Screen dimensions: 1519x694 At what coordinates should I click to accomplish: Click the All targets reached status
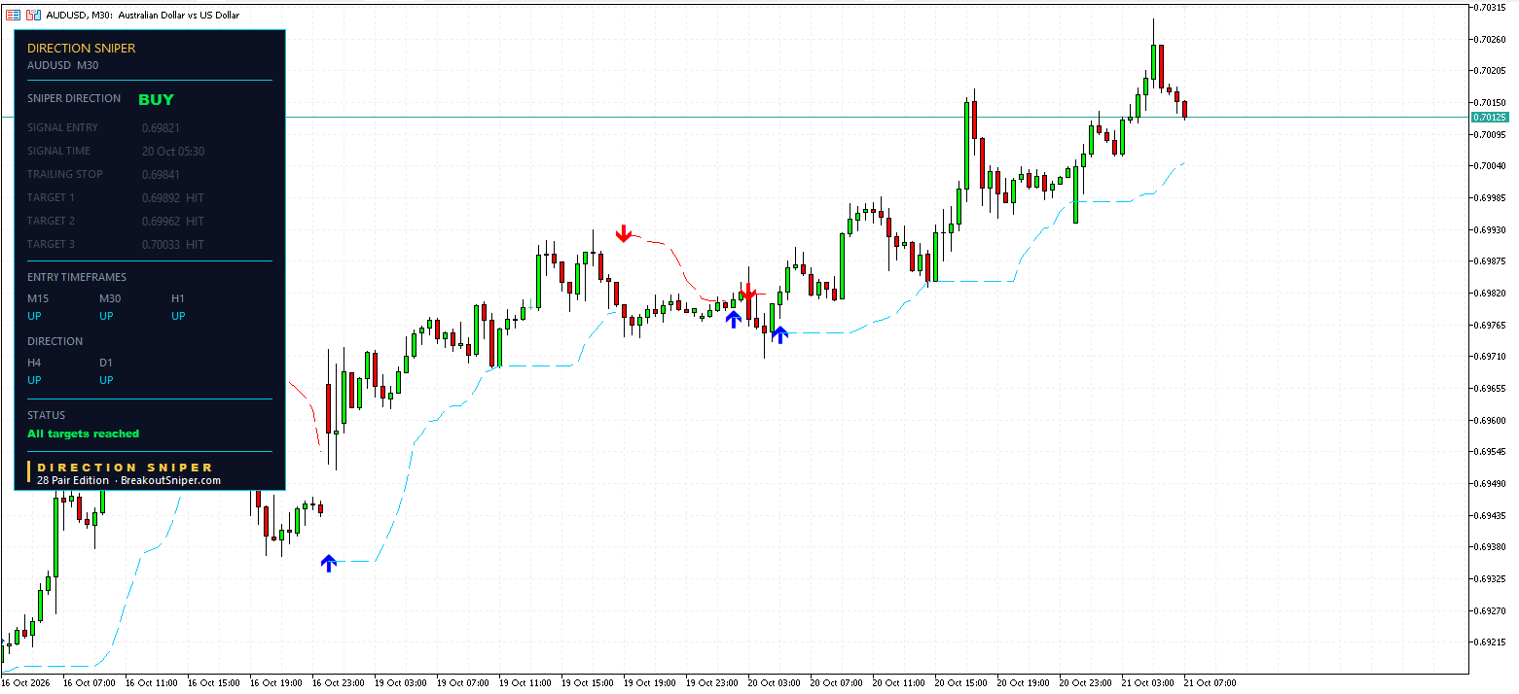point(84,434)
